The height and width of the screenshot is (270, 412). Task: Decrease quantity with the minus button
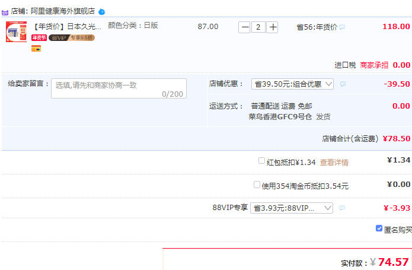click(x=244, y=27)
